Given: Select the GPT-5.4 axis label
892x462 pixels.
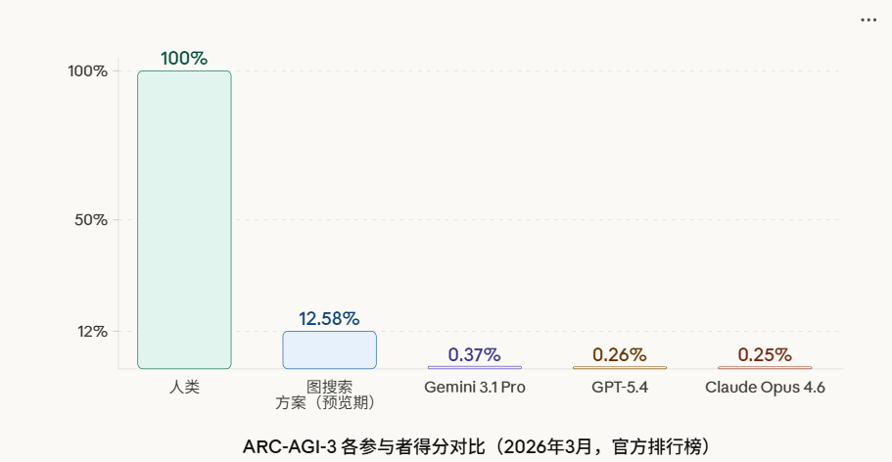Looking at the screenshot, I should (620, 387).
